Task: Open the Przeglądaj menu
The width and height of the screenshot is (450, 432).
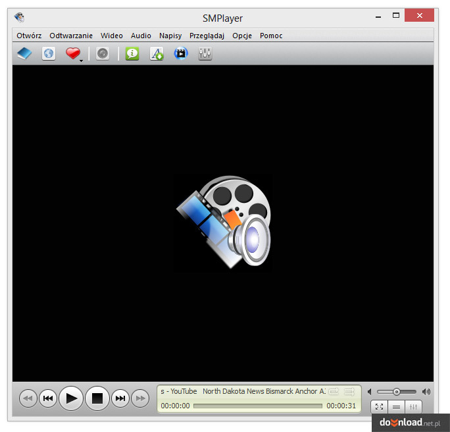Action: [x=207, y=36]
